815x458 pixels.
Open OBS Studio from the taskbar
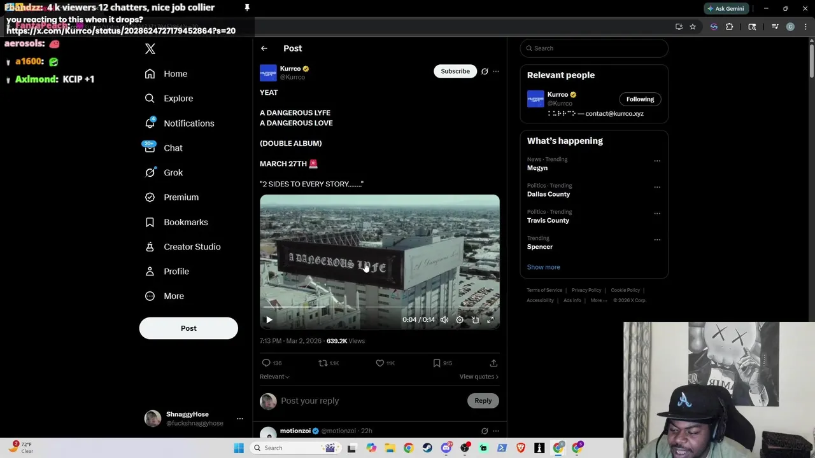465,448
